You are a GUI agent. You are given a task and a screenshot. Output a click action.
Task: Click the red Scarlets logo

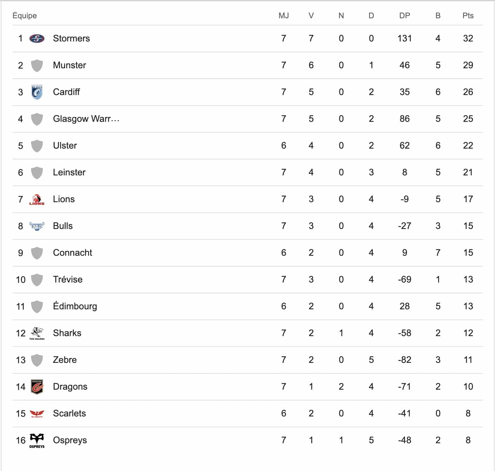[37, 414]
